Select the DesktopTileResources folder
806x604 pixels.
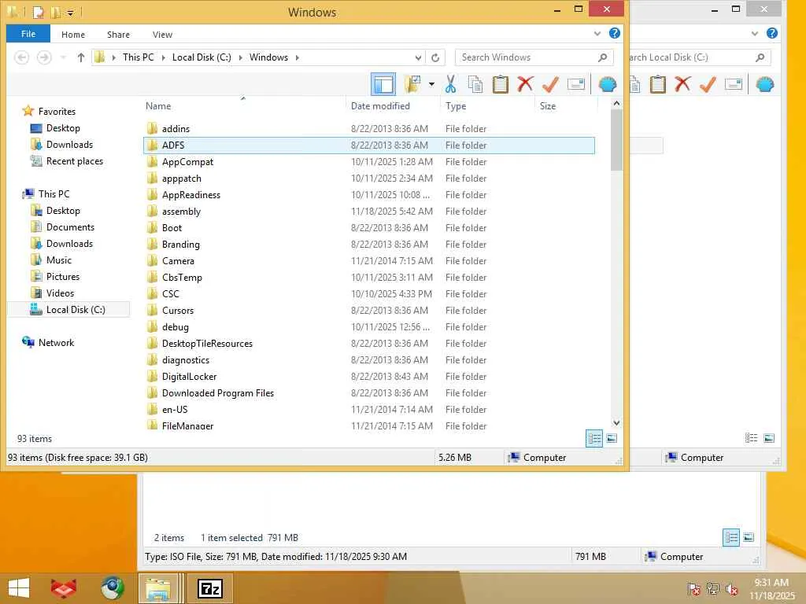[x=369, y=343]
